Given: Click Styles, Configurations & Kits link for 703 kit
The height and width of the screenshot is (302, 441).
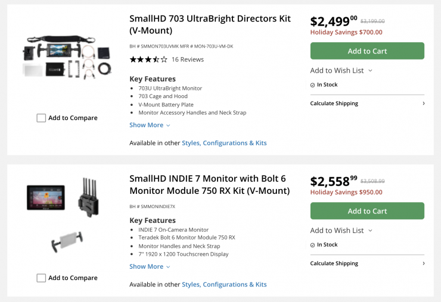Looking at the screenshot, I should click(x=224, y=143).
